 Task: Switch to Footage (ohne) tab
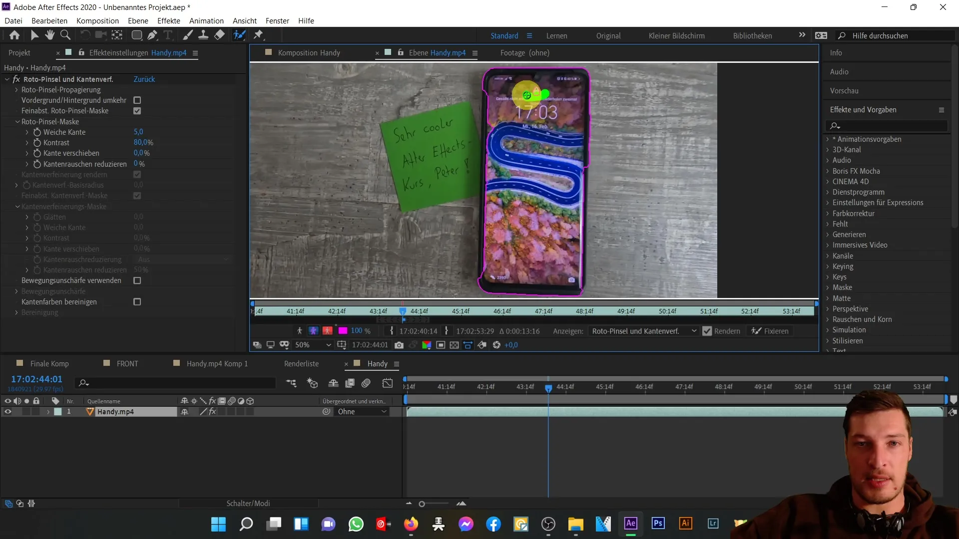click(524, 52)
